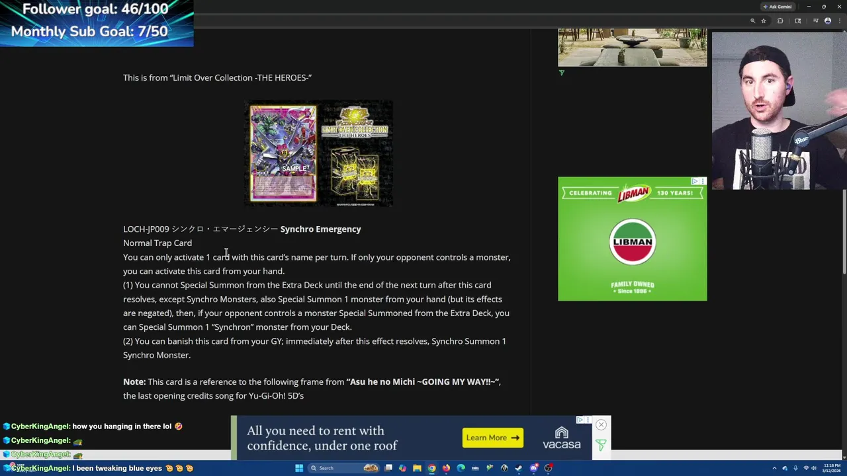Click the 'Limit Over Collection -THE HEROES-' line

click(x=217, y=78)
